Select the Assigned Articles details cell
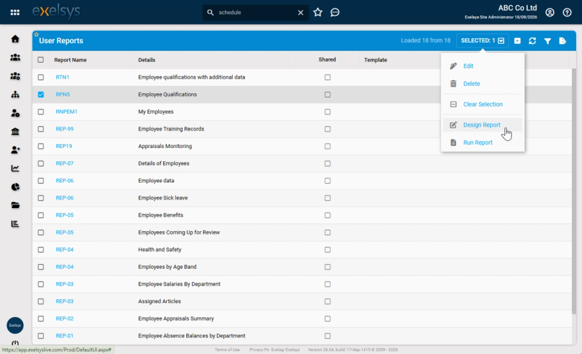This screenshot has height=354, width=582. 160,302
